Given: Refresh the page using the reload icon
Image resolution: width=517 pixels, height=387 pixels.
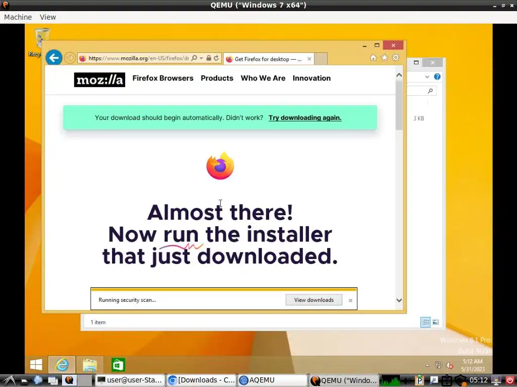Looking at the screenshot, I should tap(216, 58).
